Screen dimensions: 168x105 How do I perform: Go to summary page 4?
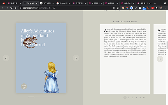pyautogui.click(x=136, y=97)
